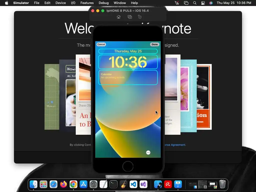Open Safari from the Dock
The width and height of the screenshot is (256, 192).
coord(53,184)
